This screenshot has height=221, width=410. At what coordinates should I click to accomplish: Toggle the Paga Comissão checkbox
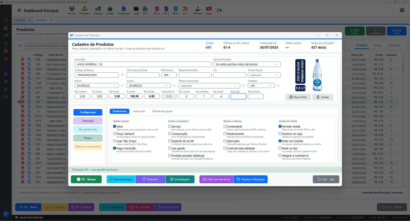[115, 148]
